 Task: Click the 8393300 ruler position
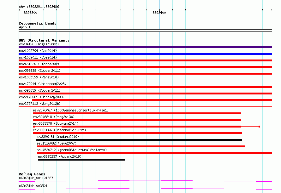pos(30,13)
